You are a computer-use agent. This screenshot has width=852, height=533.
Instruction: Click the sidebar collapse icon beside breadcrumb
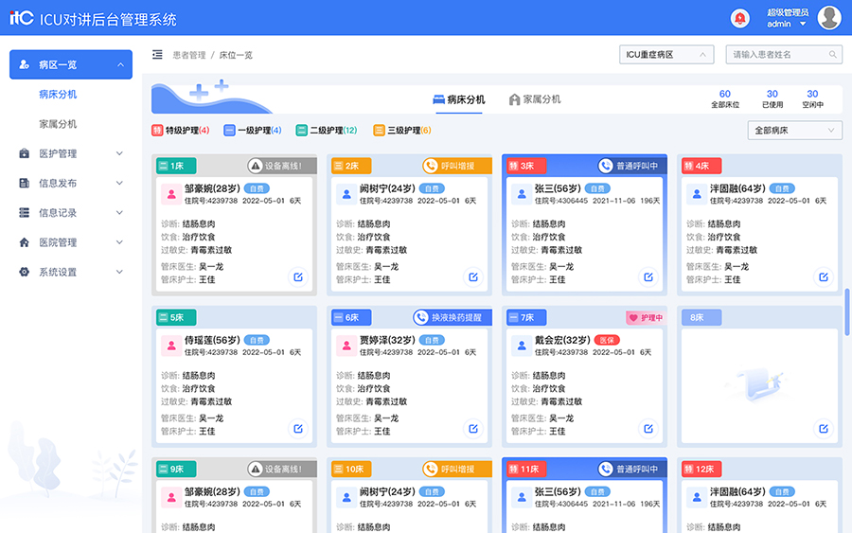[157, 55]
